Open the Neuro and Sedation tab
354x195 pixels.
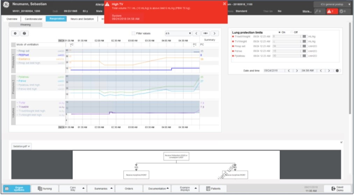82,19
